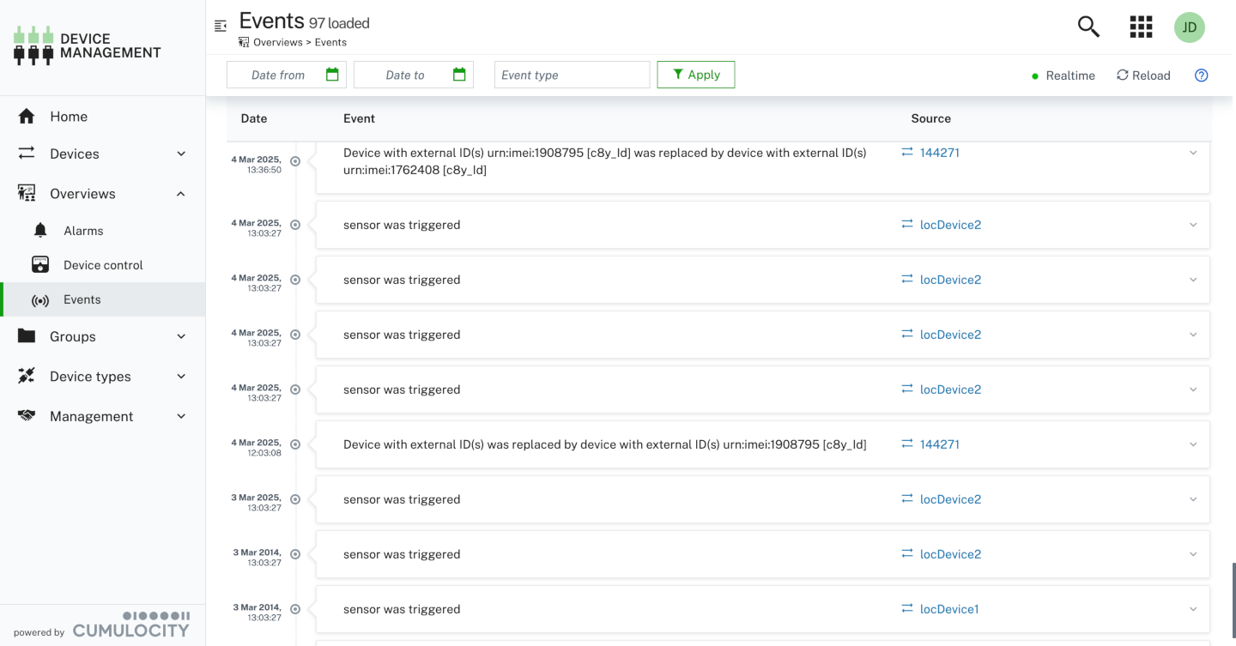The image size is (1236, 646).
Task: Open the Alarms menu item
Action: (83, 231)
